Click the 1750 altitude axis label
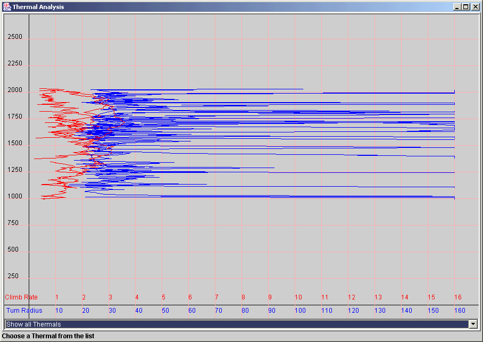483x342 pixels. 14,117
